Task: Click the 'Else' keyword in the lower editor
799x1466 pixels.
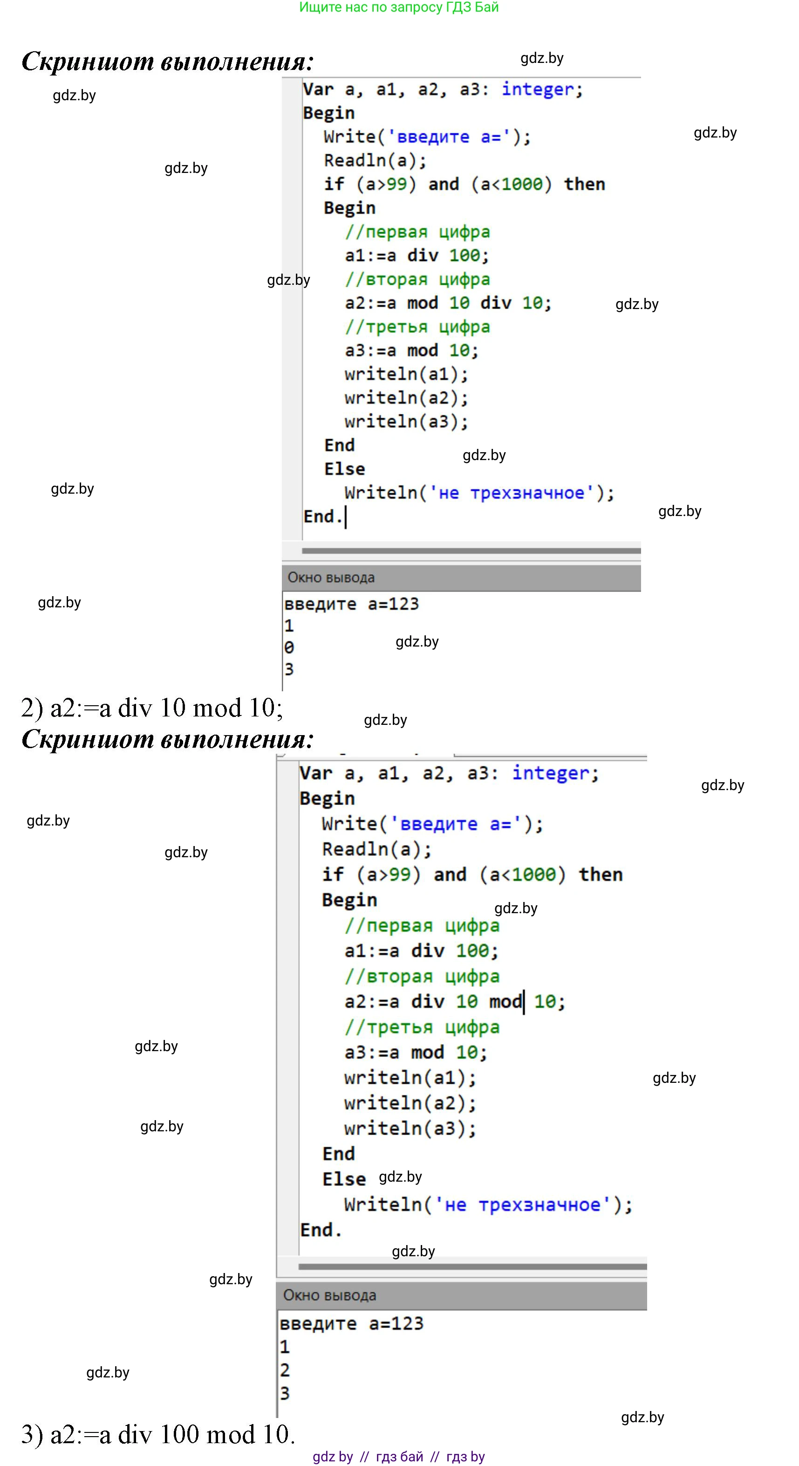Action: click(343, 1178)
